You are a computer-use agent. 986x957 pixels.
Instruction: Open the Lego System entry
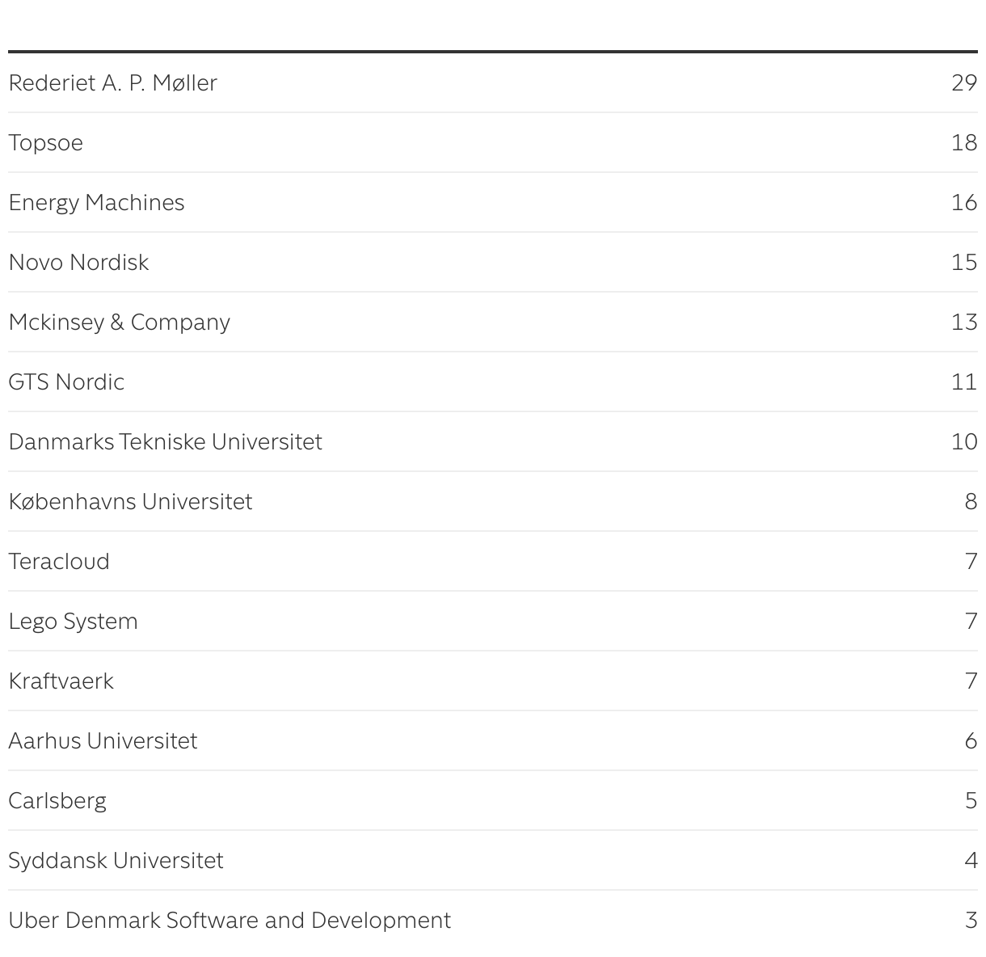pos(73,622)
